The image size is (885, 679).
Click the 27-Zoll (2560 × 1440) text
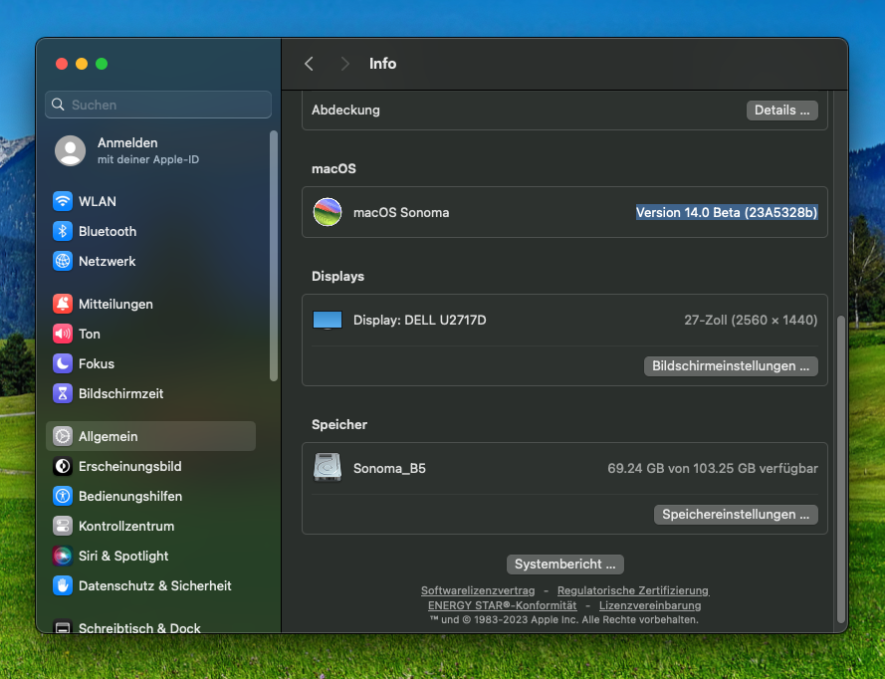[x=751, y=320]
